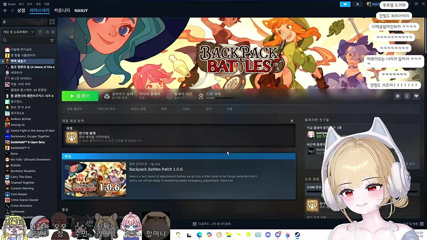
Task: Click the green 플레이 button
Action: click(x=80, y=96)
